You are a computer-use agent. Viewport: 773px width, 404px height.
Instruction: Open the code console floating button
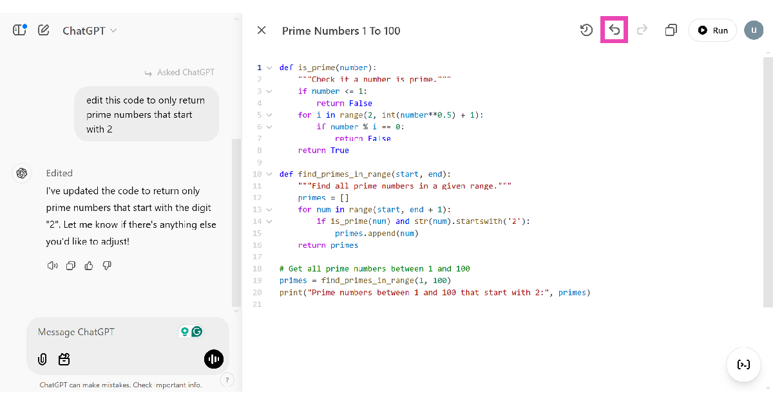point(743,365)
